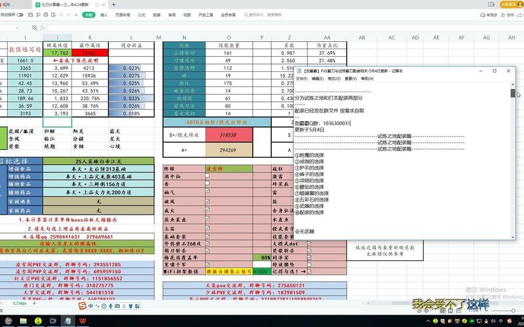Click the 25人英雄白帝江关 target cell

[x=99, y=161]
